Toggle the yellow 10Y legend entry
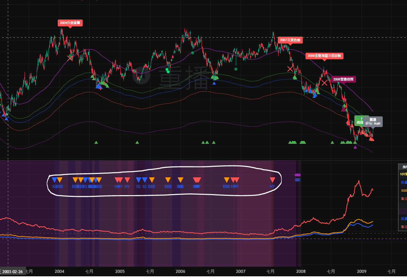 (x=403, y=174)
